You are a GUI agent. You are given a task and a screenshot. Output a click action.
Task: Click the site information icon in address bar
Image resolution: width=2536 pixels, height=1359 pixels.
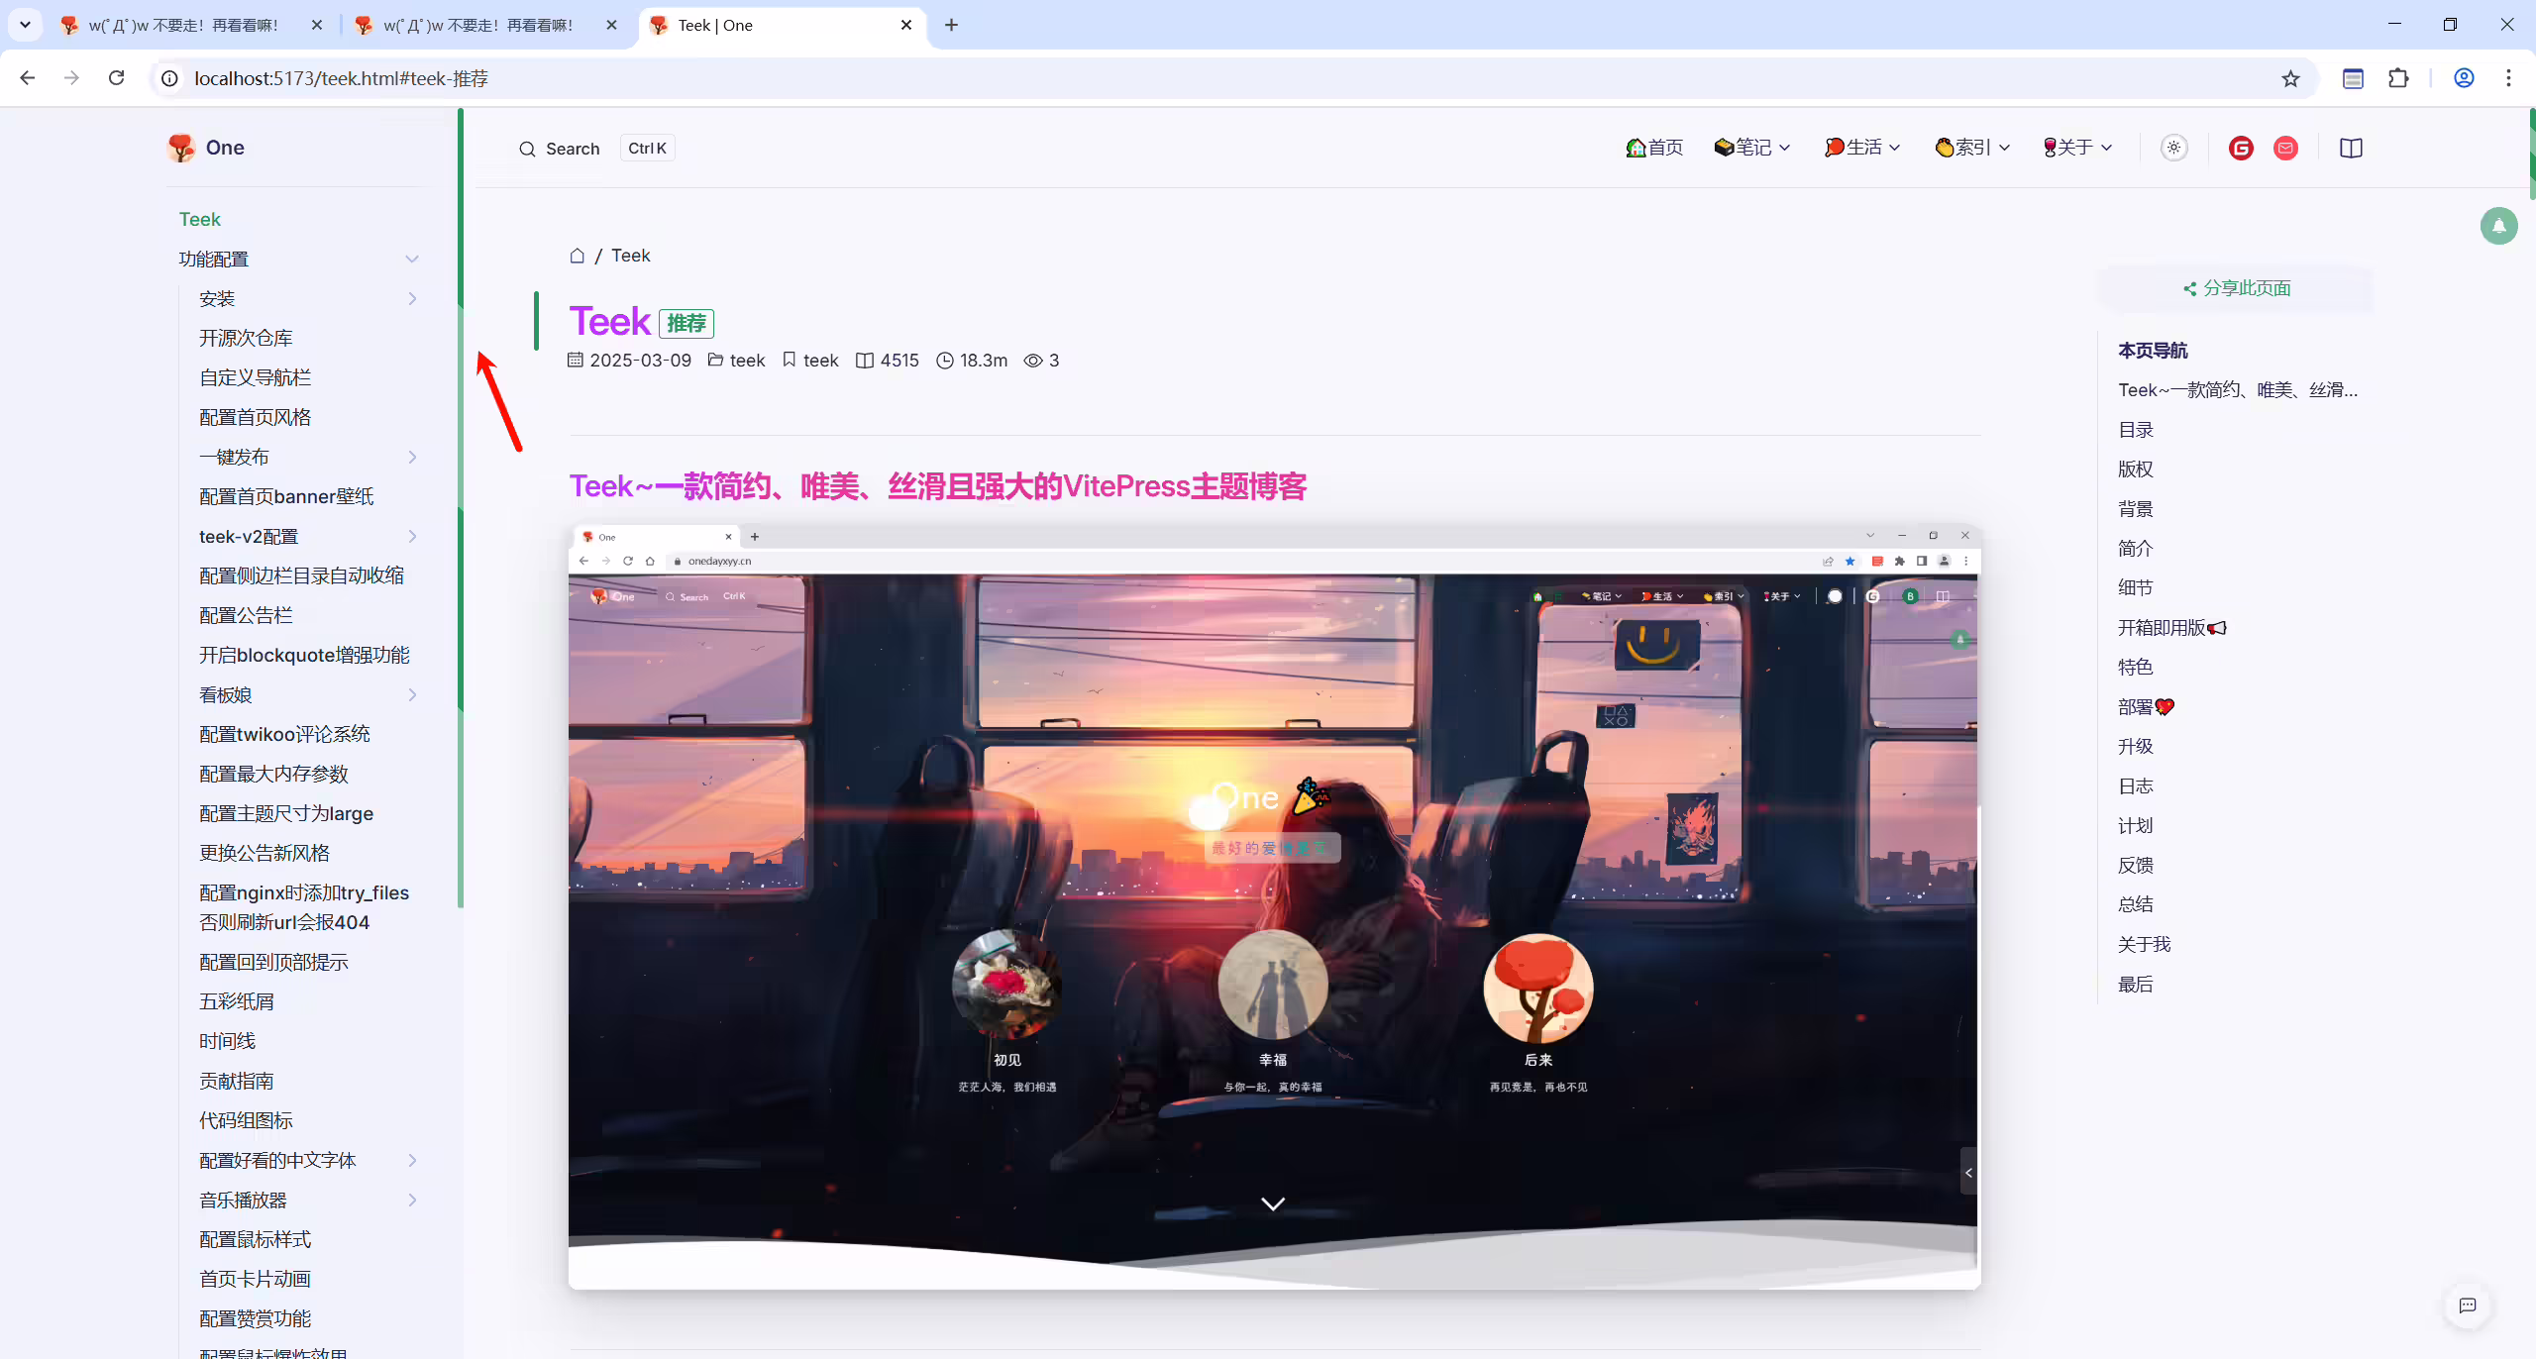pos(169,78)
